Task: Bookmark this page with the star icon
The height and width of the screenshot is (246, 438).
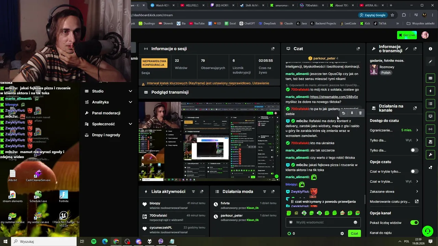Action: click(392, 15)
